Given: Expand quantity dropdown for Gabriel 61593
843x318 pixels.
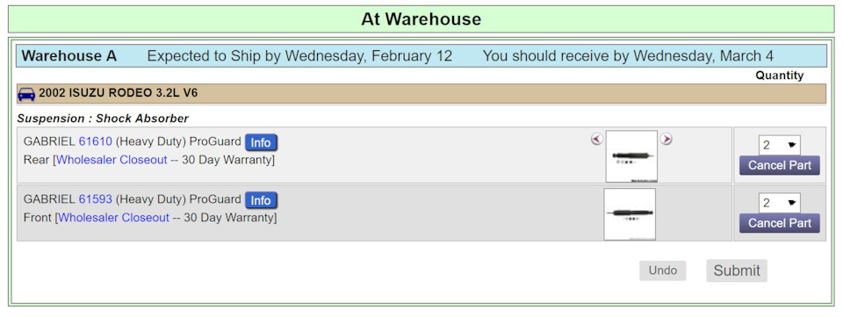Looking at the screenshot, I should coord(779,203).
